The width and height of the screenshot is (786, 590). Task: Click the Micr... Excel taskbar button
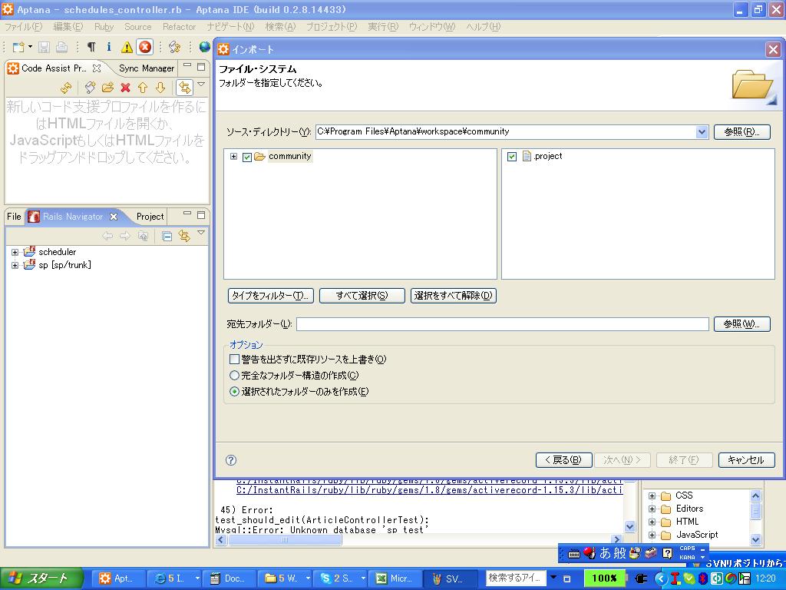[x=395, y=578]
